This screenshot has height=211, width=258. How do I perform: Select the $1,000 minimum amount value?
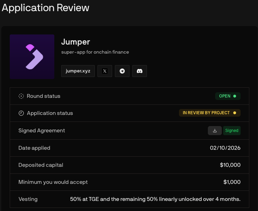click(x=232, y=182)
